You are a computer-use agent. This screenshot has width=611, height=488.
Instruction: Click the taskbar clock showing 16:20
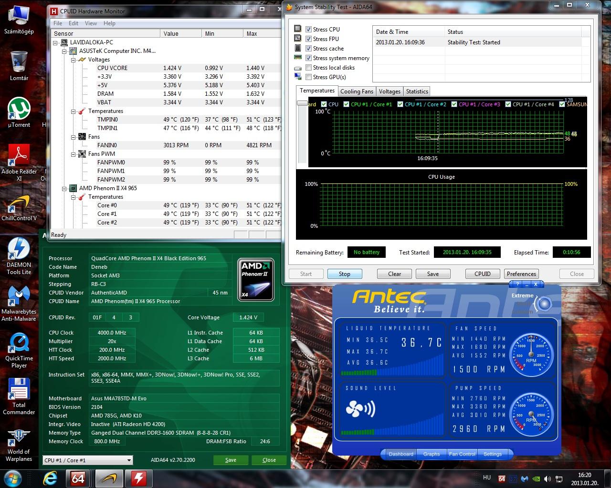584,478
